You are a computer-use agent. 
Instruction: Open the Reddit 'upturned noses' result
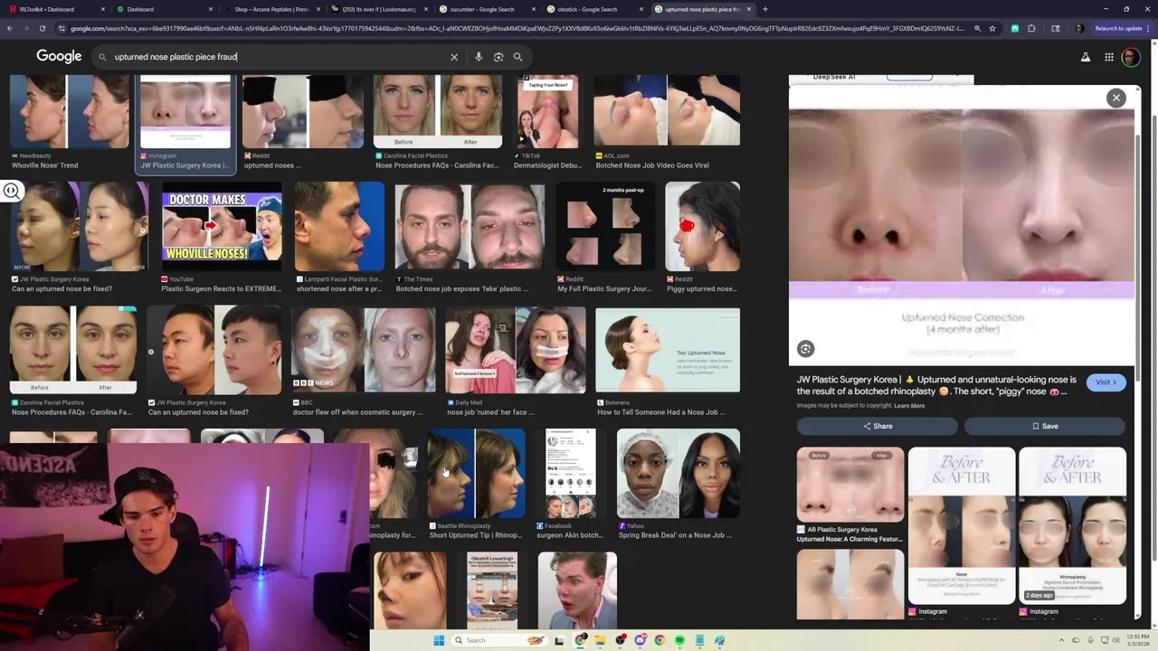pos(302,123)
